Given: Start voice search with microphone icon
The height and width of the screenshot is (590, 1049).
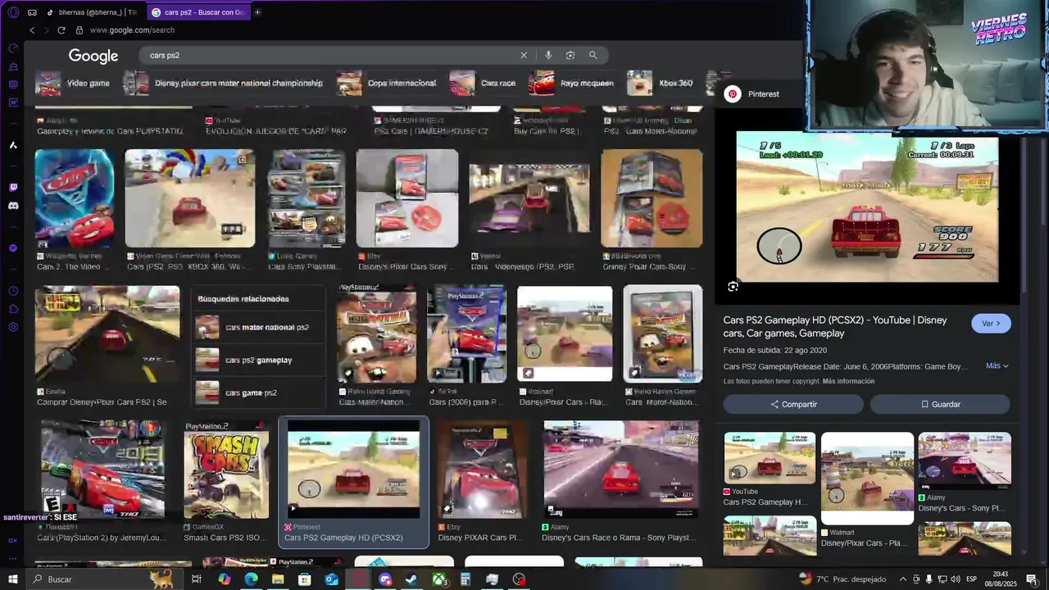Looking at the screenshot, I should point(548,55).
